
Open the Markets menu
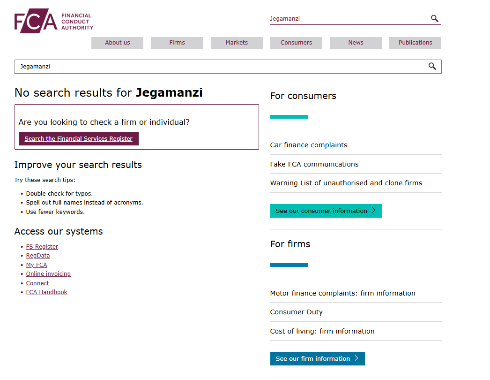coord(237,43)
